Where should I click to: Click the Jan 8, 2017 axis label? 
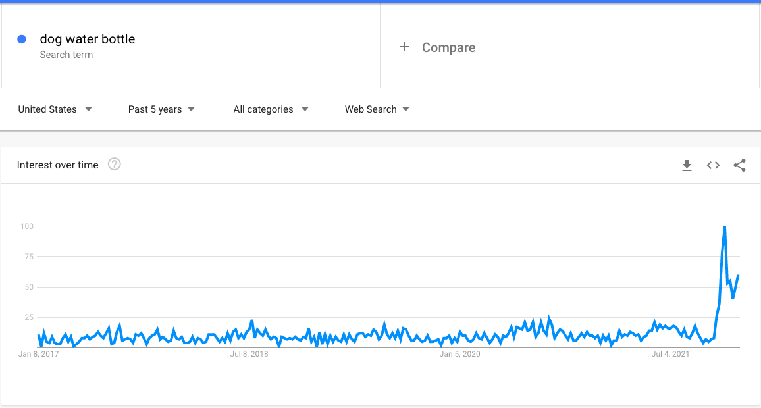click(x=38, y=354)
